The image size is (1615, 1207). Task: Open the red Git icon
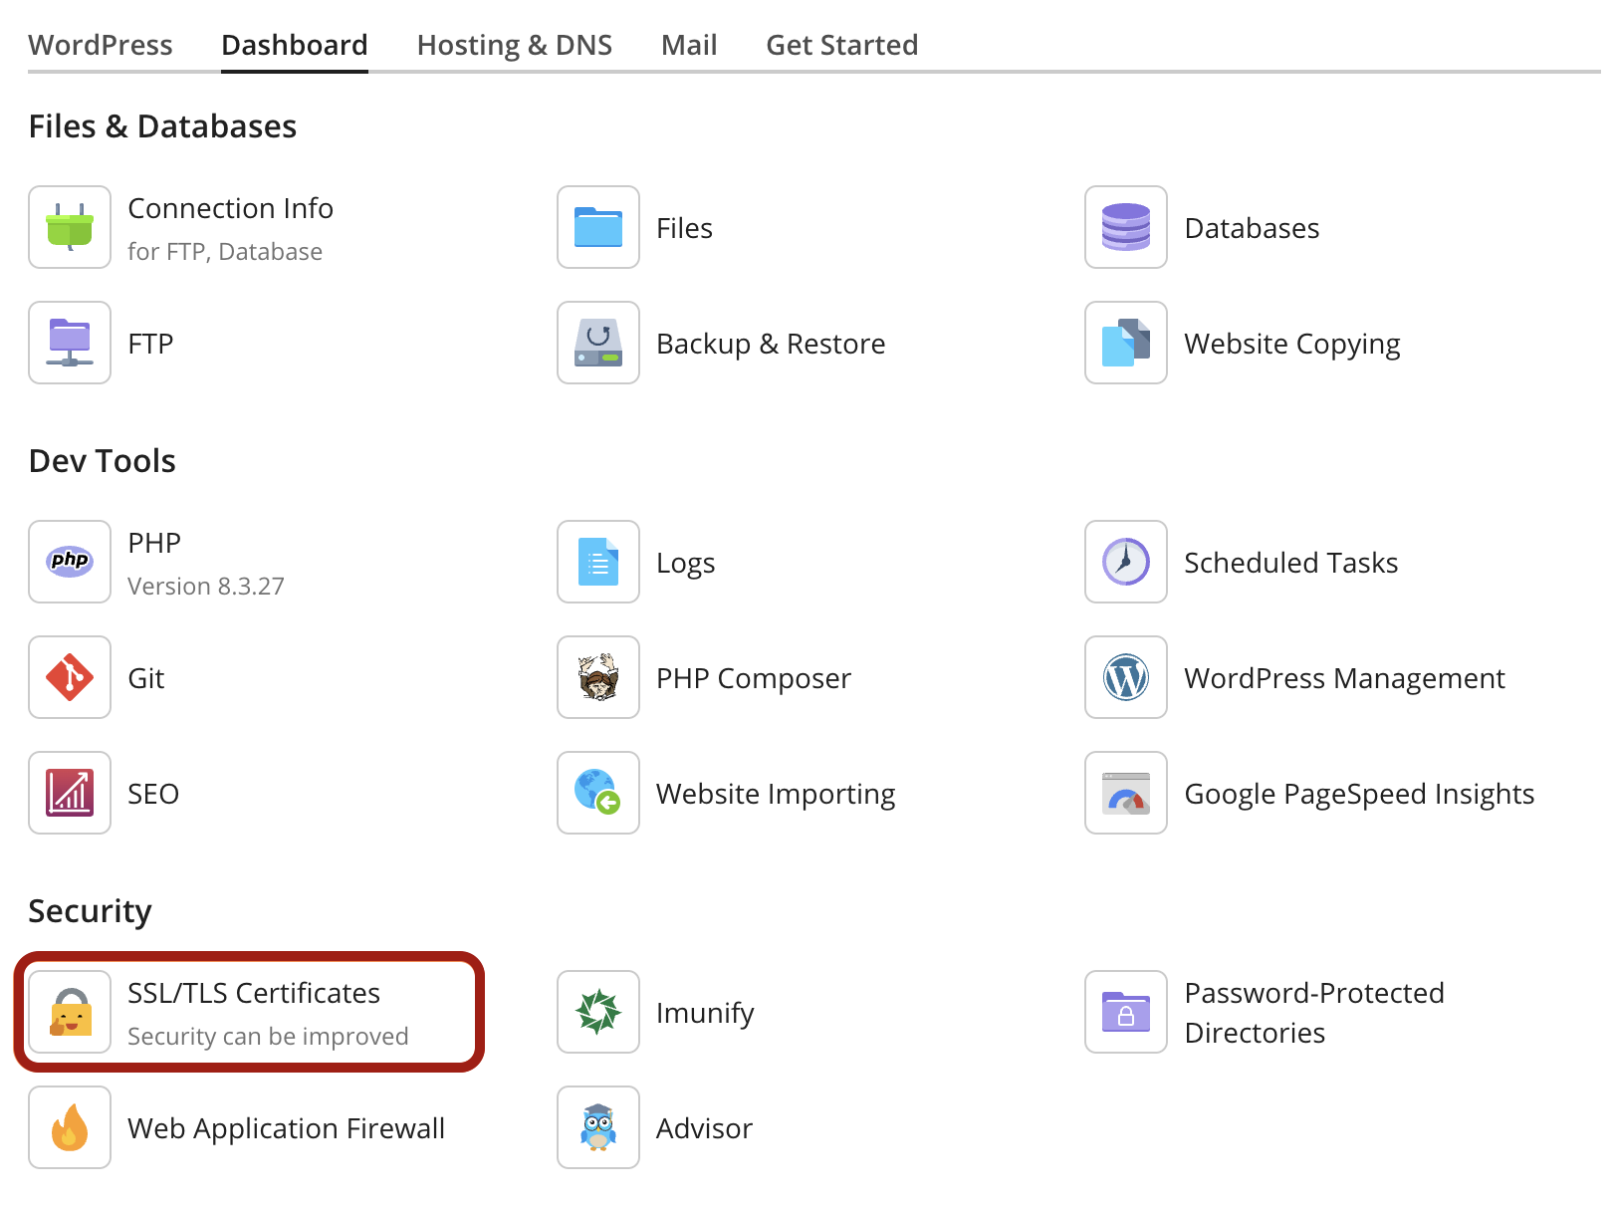pyautogui.click(x=70, y=677)
